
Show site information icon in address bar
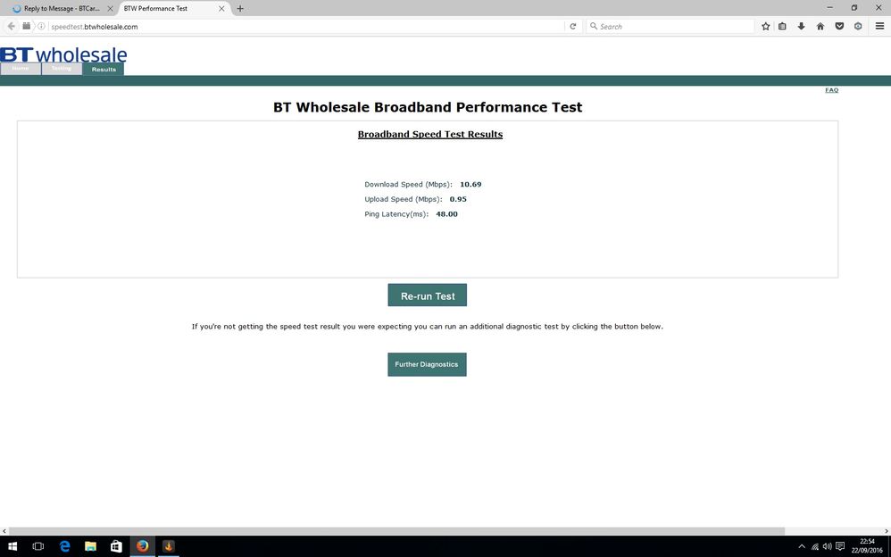click(41, 26)
